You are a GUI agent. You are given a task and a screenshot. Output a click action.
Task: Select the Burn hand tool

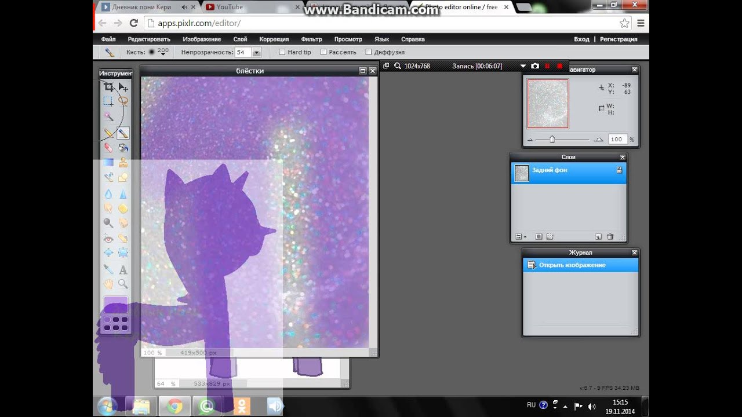(123, 223)
